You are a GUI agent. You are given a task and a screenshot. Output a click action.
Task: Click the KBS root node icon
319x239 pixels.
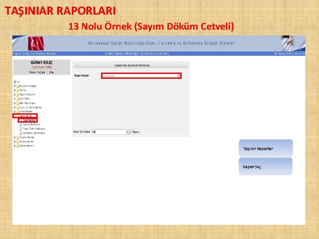(15, 82)
